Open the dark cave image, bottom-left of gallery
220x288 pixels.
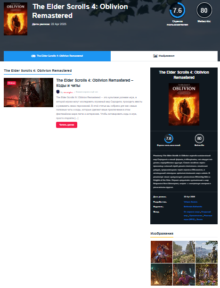coord(162,274)
